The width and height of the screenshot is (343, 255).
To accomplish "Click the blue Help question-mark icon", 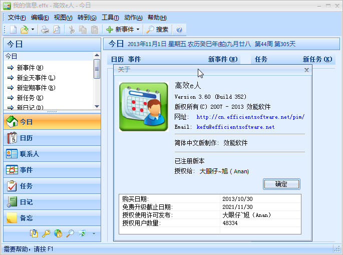I will [x=179, y=30].
